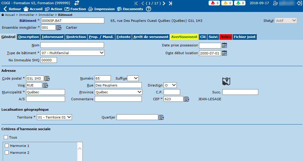This screenshot has width=303, height=161.
Task: Open calendar for Date prise possession
Action: pyautogui.click(x=224, y=45)
